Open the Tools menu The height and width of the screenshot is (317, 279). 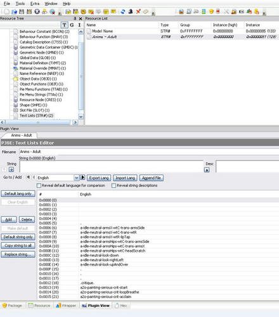tap(20, 4)
